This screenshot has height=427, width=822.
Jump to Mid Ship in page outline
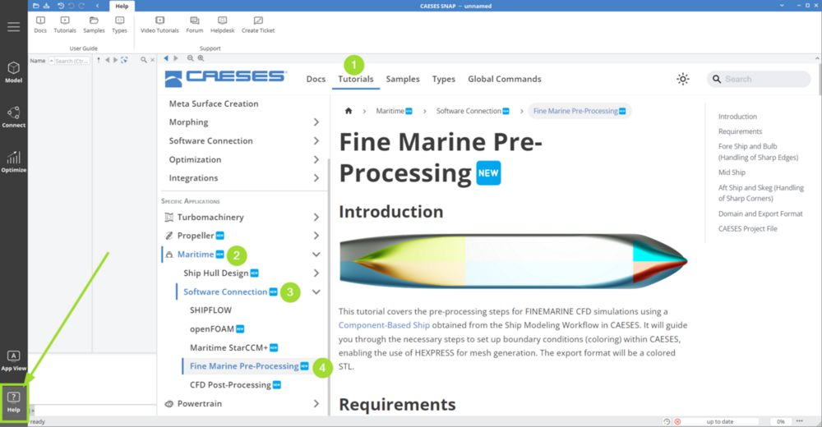(x=732, y=172)
